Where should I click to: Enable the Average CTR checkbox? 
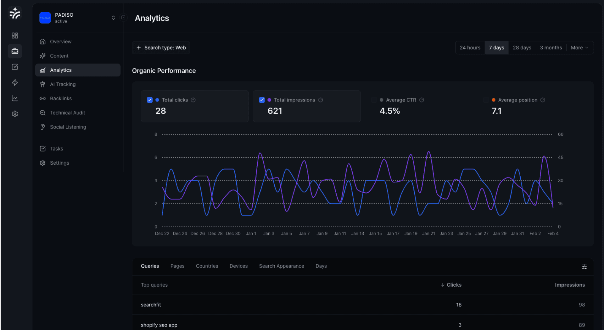click(x=374, y=100)
